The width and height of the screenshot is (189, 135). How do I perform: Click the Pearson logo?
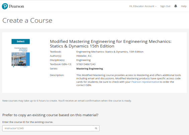point(13,6)
